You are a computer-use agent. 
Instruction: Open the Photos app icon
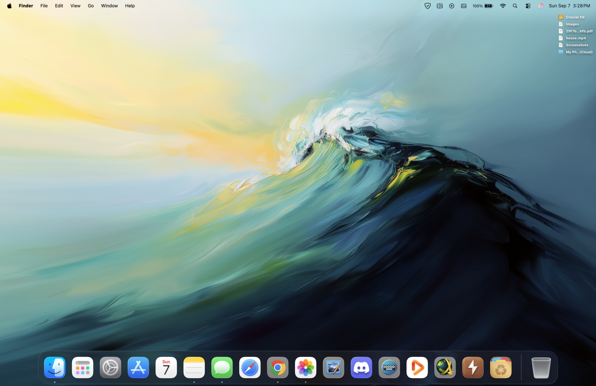pos(305,367)
